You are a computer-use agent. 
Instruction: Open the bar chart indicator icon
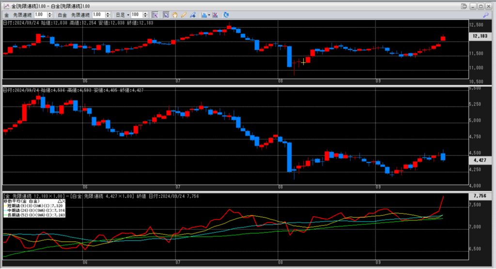click(204, 15)
